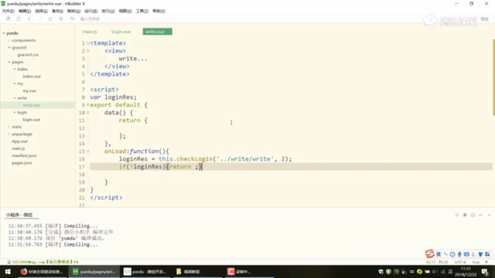Click the new file icon in HBuilder toolbar

click(8, 19)
